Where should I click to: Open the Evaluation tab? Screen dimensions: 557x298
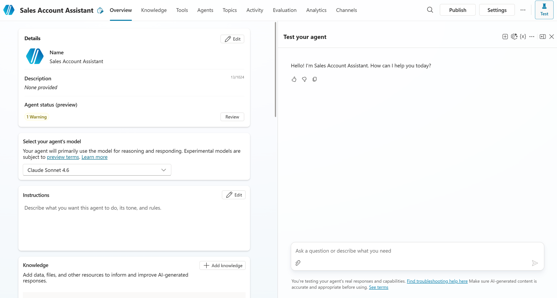click(x=284, y=10)
